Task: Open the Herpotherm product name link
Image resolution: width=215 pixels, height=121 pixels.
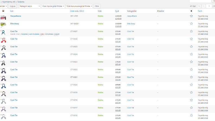Action: click(16, 16)
